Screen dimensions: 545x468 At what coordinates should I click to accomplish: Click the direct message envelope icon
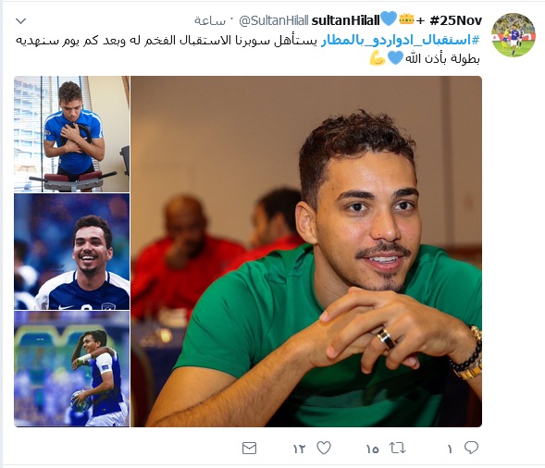point(249,449)
